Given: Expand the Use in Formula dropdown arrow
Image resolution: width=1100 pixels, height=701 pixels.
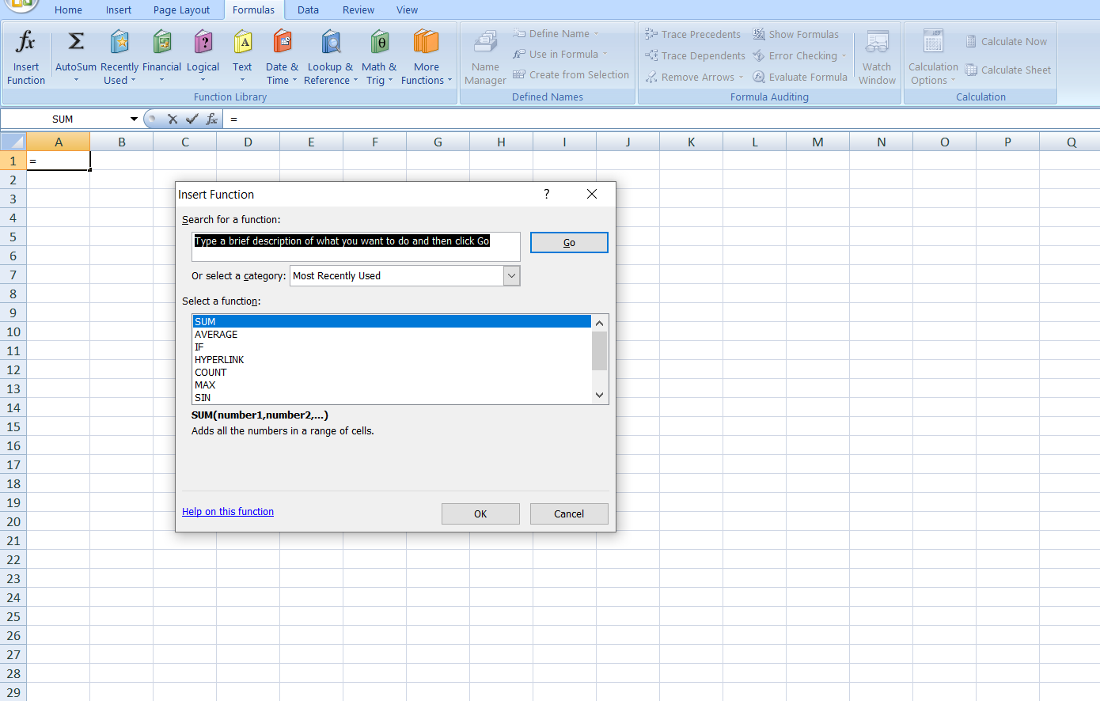Looking at the screenshot, I should [605, 54].
